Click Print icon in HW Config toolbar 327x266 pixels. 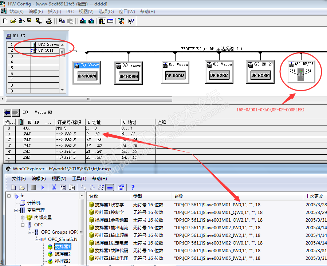coord(49,21)
